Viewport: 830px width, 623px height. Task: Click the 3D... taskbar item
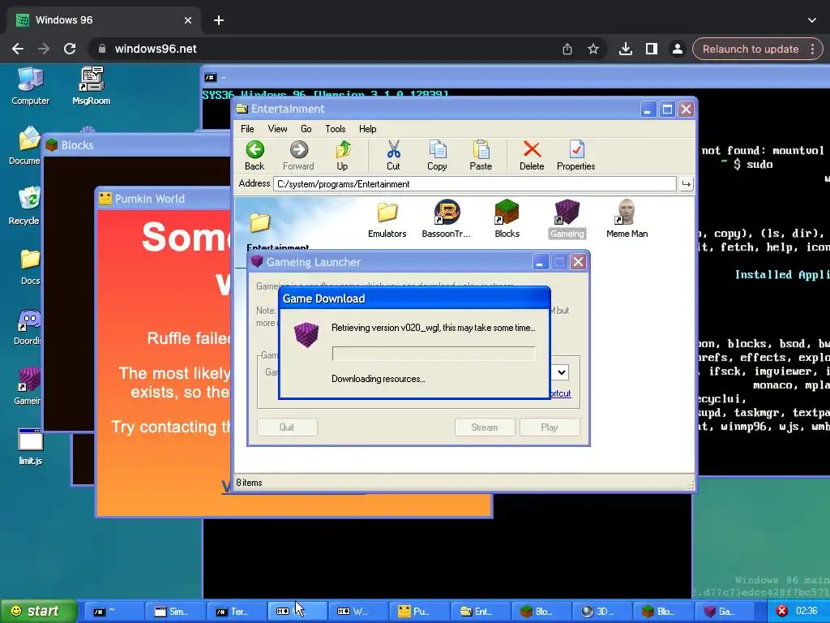pos(602,611)
